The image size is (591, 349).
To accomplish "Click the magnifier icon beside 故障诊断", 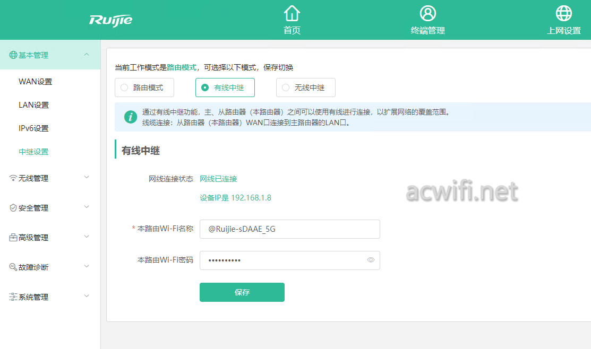I will click(13, 267).
